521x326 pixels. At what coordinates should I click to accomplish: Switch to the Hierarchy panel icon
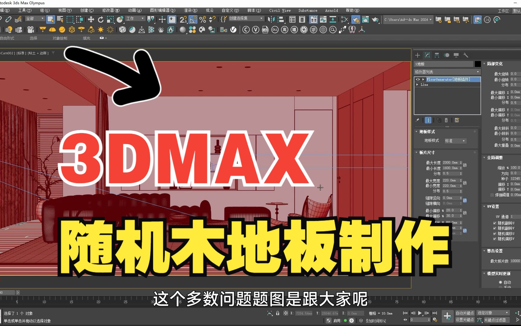(437, 55)
